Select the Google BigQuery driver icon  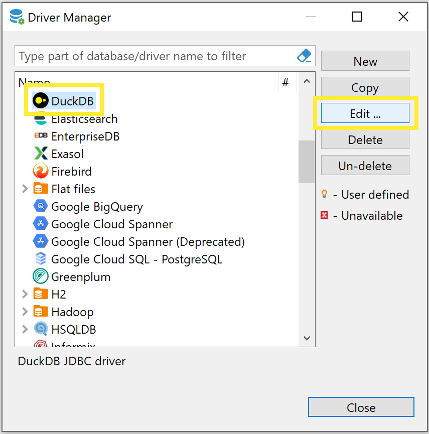click(x=41, y=206)
